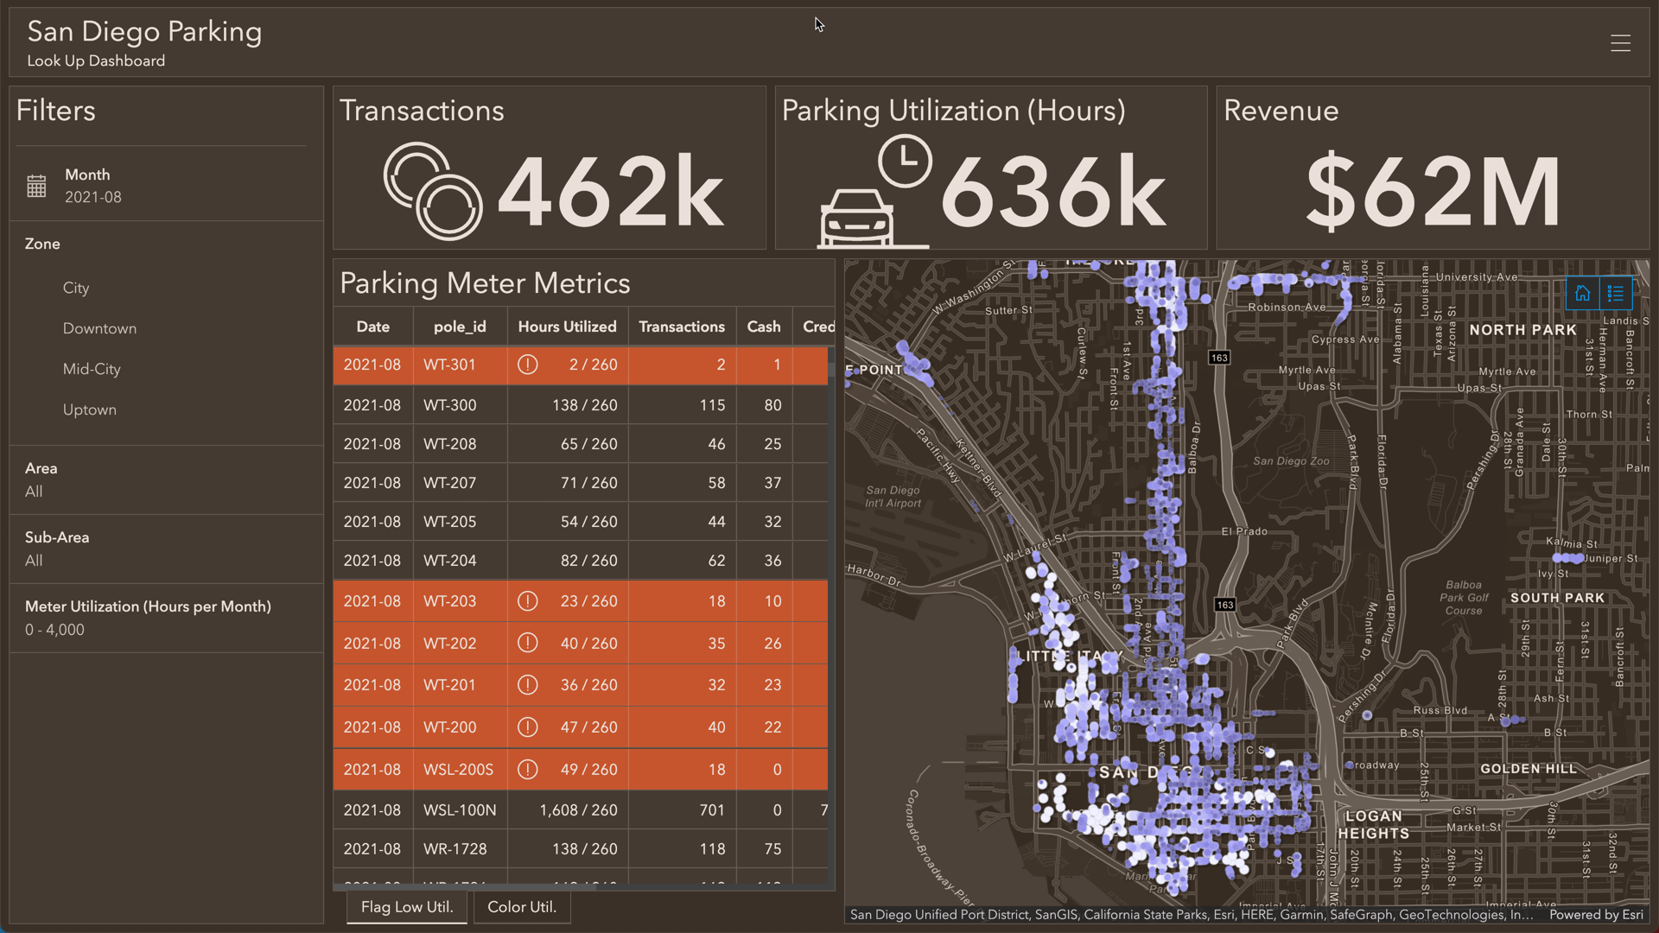This screenshot has width=1659, height=933.
Task: Enable the Mid-City zone filter
Action: [x=92, y=369]
